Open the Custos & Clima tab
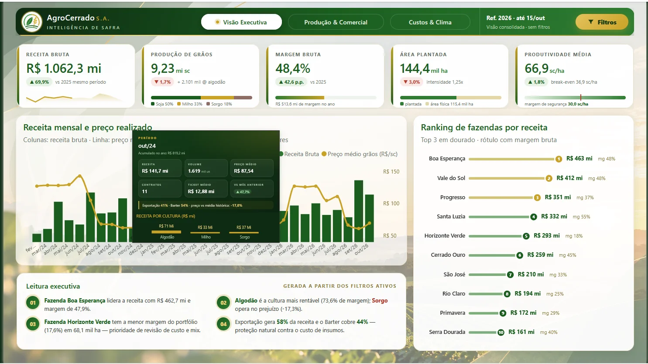Image resolution: width=648 pixels, height=364 pixels. click(x=430, y=22)
